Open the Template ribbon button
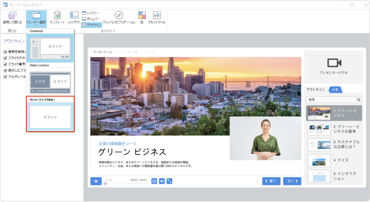 click(57, 17)
